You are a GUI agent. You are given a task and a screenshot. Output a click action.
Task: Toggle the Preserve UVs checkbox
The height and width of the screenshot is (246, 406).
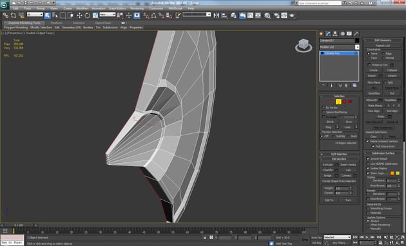(369, 64)
